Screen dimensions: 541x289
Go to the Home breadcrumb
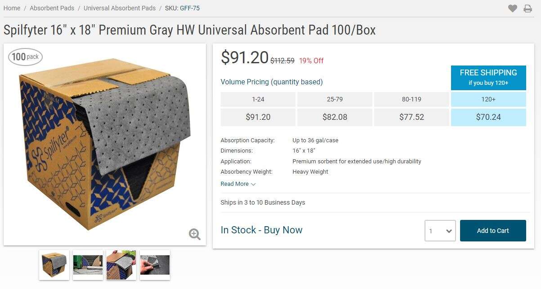pos(12,8)
